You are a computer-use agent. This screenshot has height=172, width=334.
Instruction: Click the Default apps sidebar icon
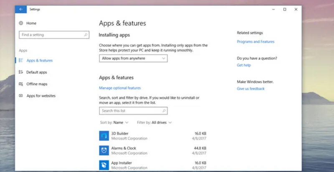point(21,72)
